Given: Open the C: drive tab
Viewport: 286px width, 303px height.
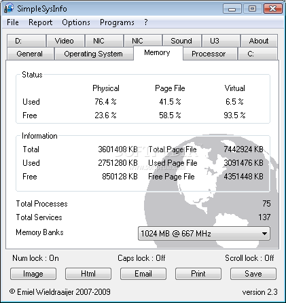Looking at the screenshot, I should (257, 54).
